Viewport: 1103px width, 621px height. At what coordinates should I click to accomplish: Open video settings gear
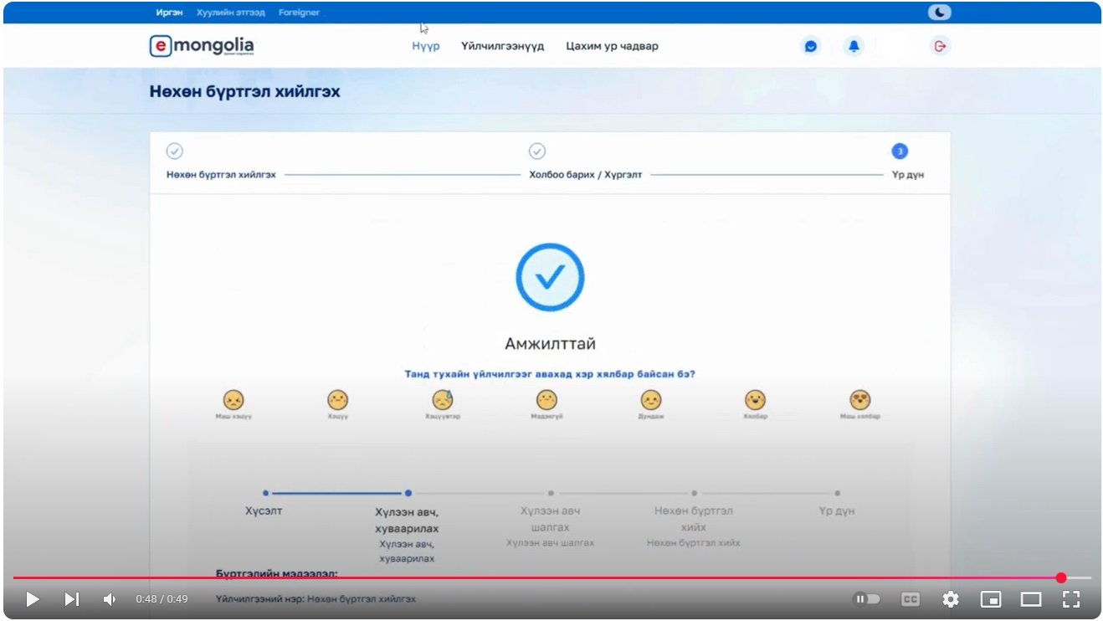[x=950, y=599]
